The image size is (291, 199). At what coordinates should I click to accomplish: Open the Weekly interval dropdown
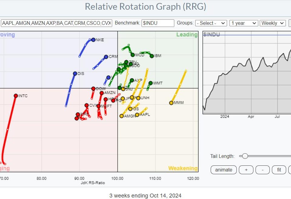pyautogui.click(x=273, y=23)
